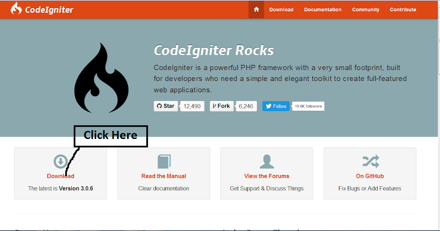Open the 12,490 stars count link
The image size is (440, 231).
click(x=192, y=106)
